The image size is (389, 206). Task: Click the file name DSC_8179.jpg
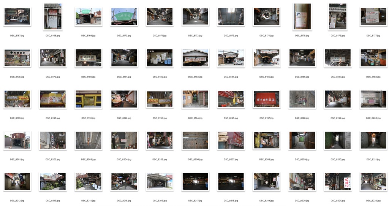(x=52, y=77)
